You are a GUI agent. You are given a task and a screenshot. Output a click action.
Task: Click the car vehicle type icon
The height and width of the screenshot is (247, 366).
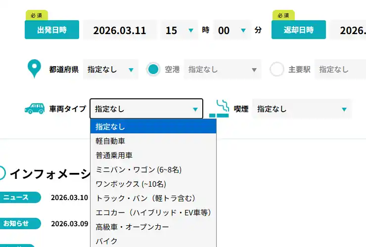(x=35, y=109)
